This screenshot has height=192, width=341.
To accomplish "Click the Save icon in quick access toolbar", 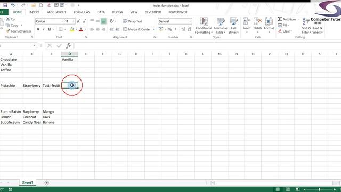I will (5, 5).
